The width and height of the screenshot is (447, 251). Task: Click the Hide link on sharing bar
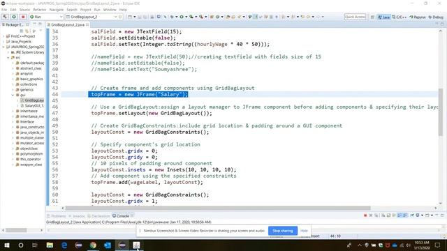[x=305, y=231]
